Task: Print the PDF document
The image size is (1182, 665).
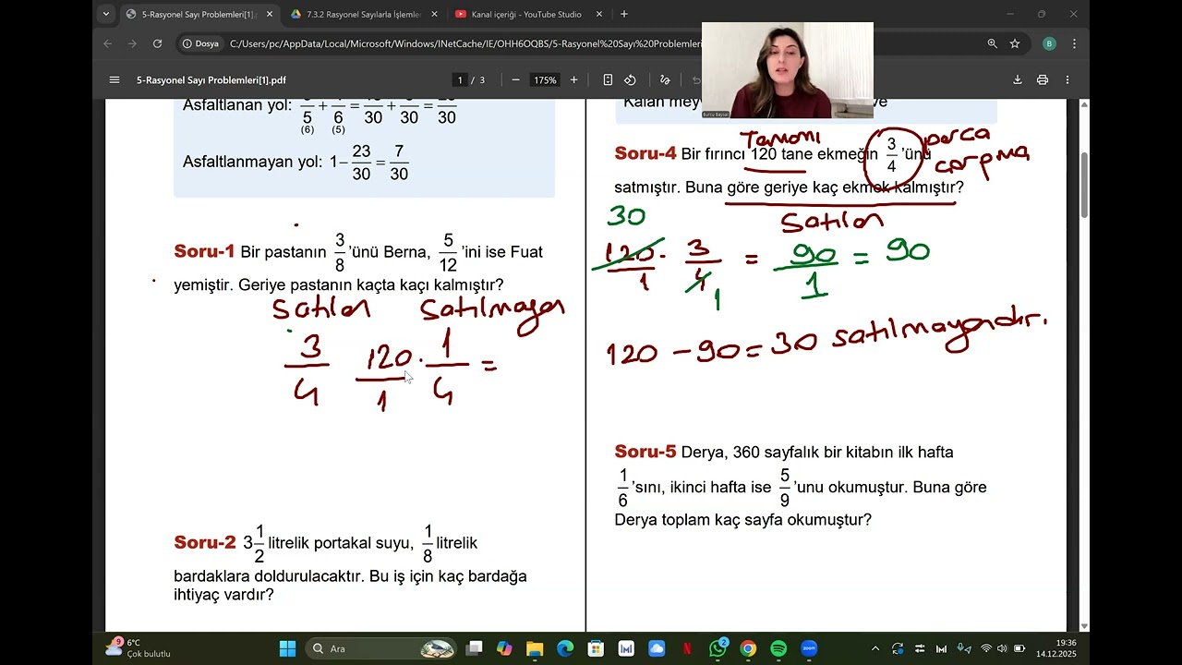Action: (x=1043, y=80)
